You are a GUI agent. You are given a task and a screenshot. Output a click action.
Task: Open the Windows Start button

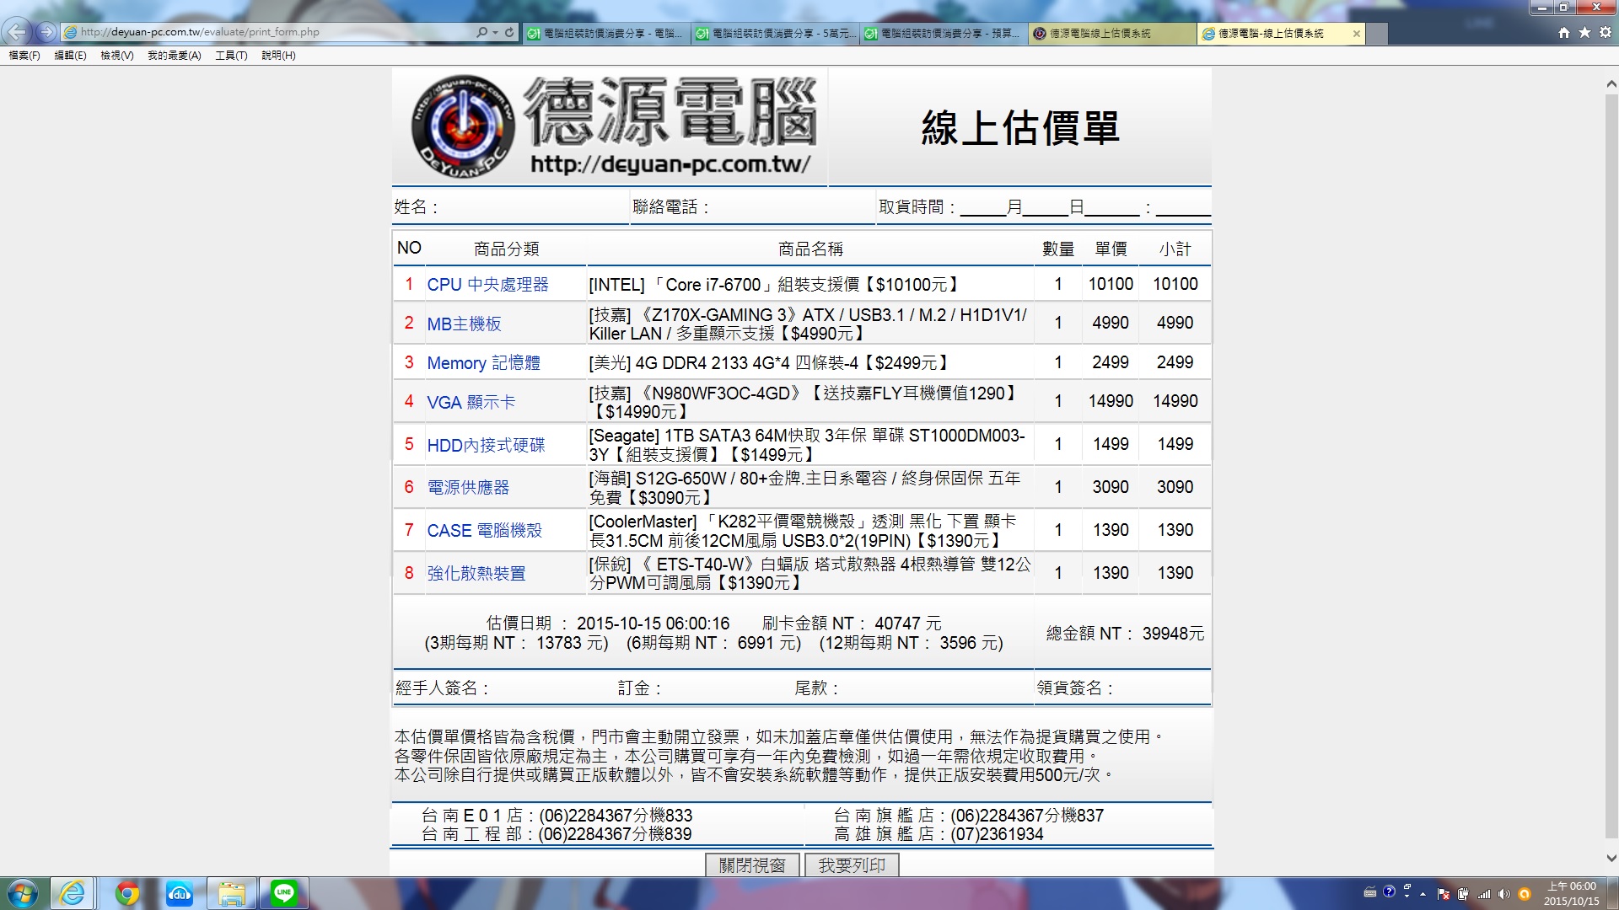click(x=22, y=893)
